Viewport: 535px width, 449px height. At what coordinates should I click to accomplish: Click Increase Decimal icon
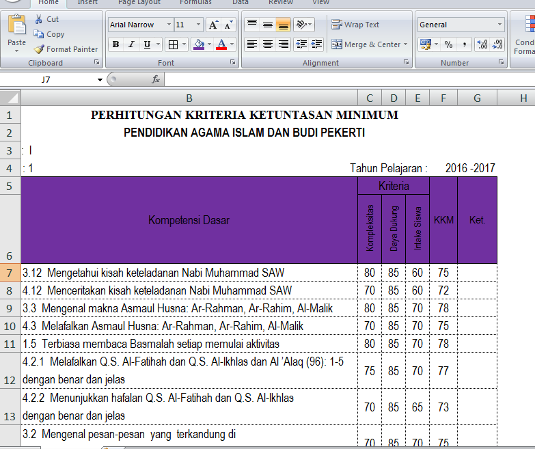pyautogui.click(x=482, y=44)
